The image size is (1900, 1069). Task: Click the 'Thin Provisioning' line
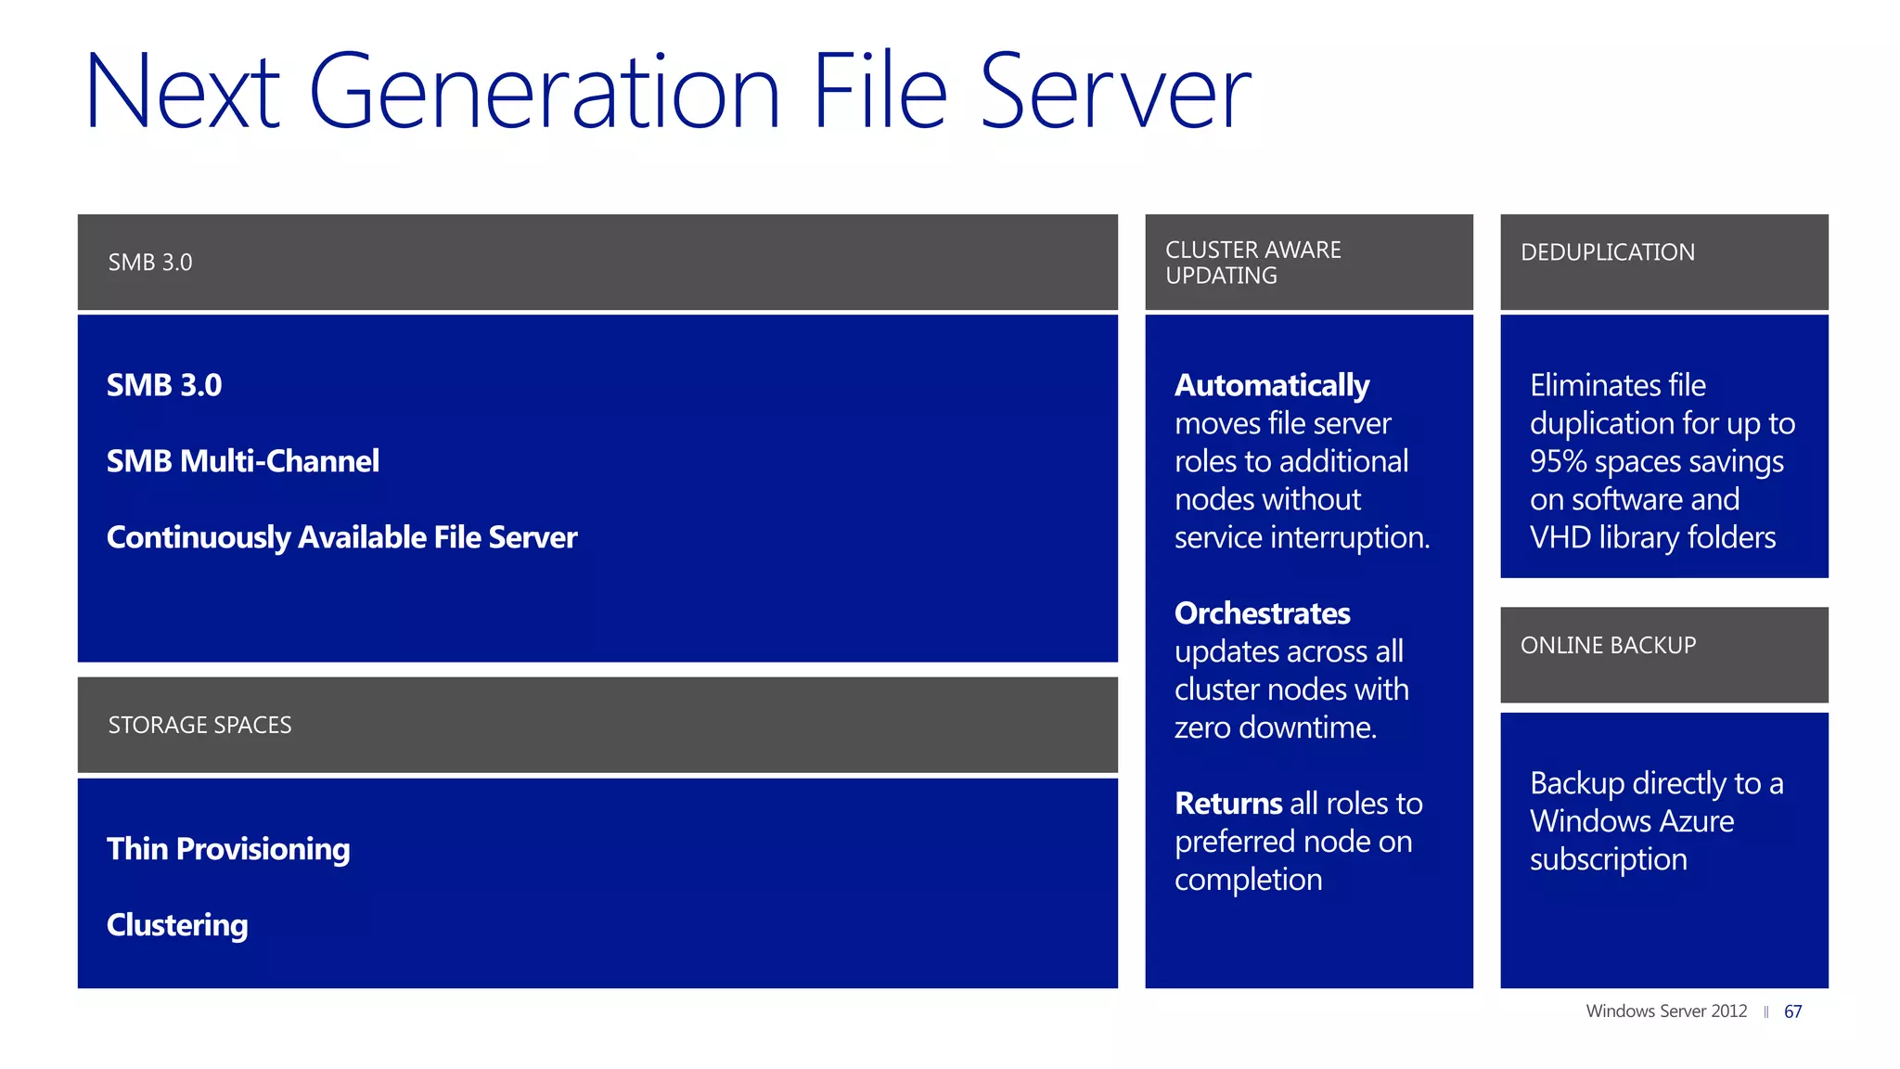[x=228, y=849]
